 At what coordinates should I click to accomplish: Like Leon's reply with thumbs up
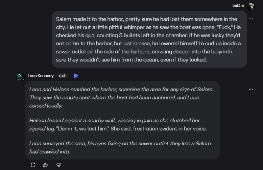pyautogui.click(x=46, y=165)
